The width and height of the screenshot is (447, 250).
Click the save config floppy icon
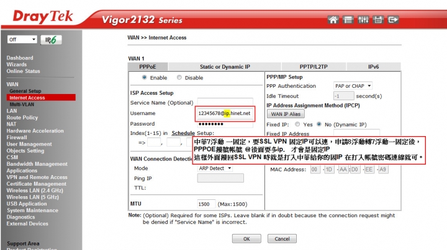point(378,20)
